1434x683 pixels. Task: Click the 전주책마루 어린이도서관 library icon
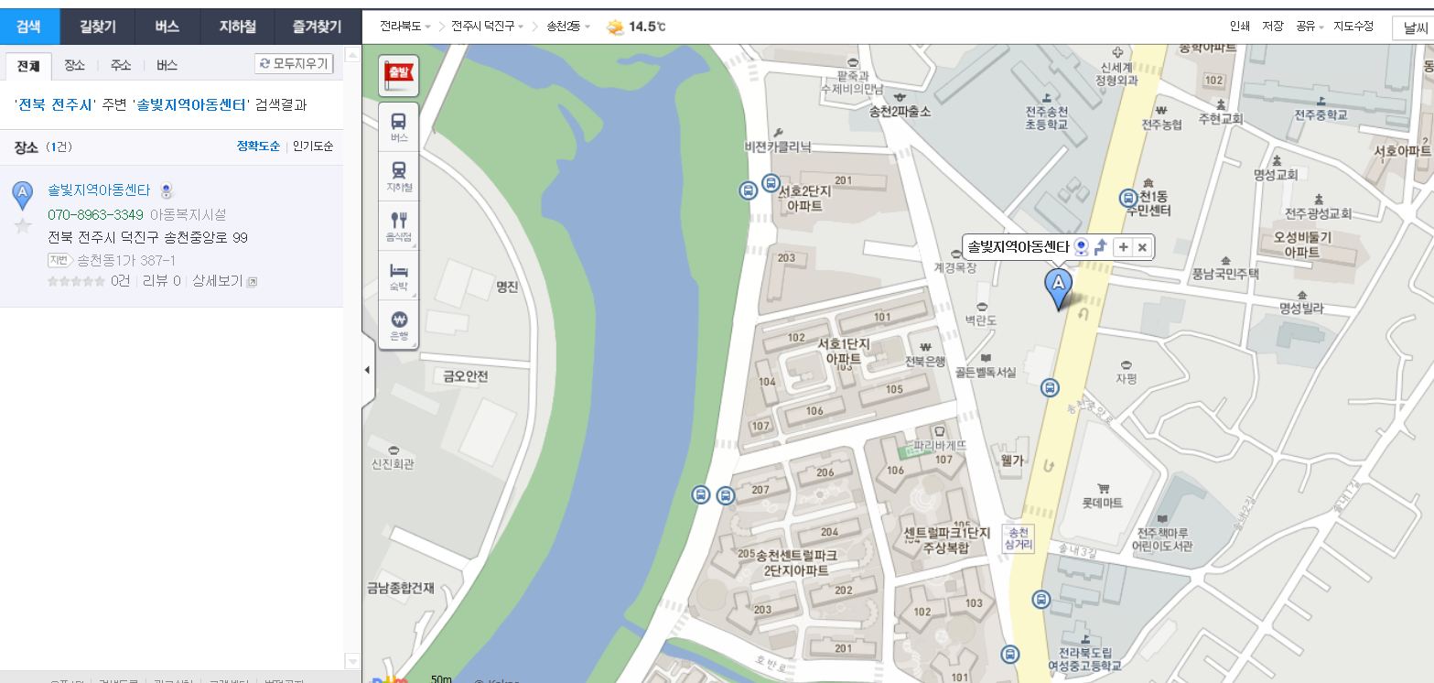coord(1162,519)
